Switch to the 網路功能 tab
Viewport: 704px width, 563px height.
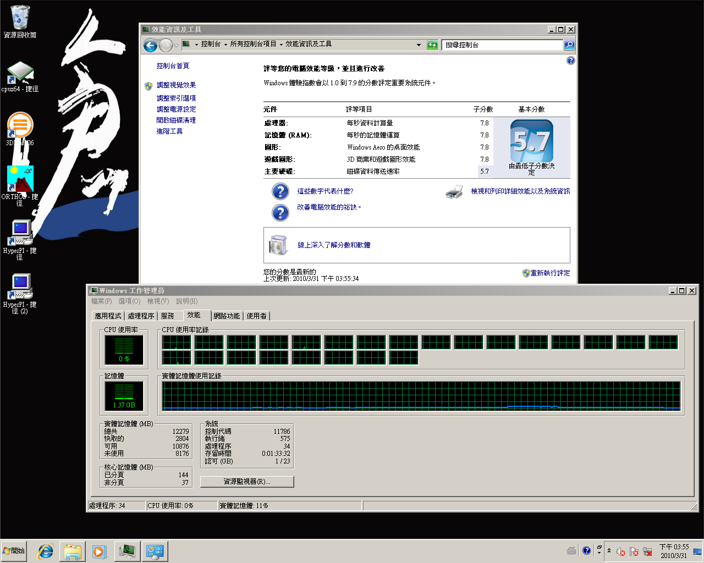(227, 316)
